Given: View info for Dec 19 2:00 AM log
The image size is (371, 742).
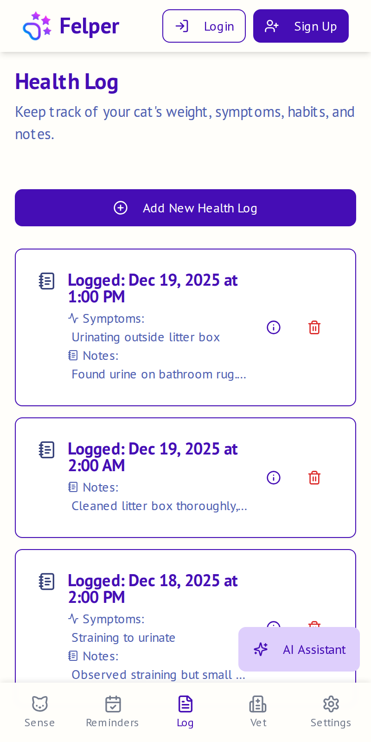Looking at the screenshot, I should (x=274, y=478).
